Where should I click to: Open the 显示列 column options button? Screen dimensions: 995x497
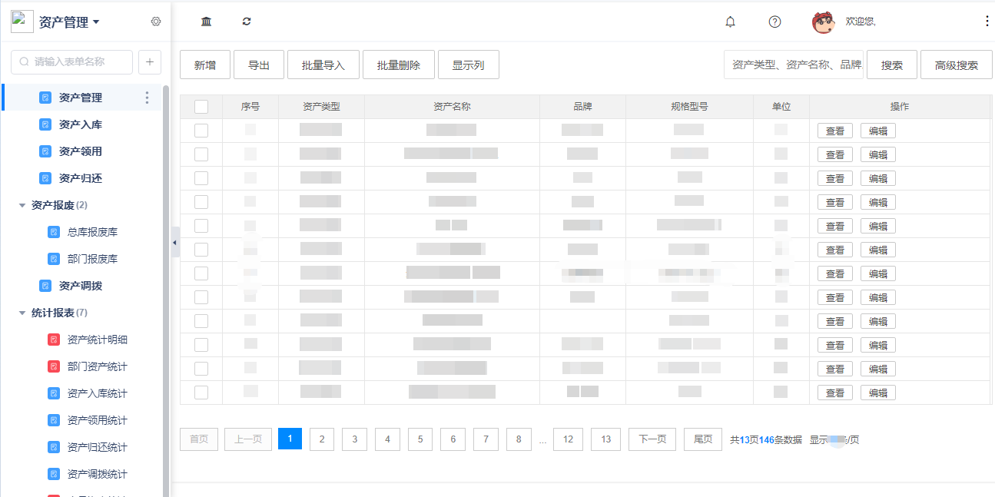(x=469, y=65)
